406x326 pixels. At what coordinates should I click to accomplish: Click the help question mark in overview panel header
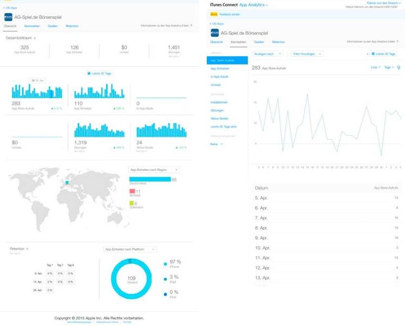click(191, 25)
